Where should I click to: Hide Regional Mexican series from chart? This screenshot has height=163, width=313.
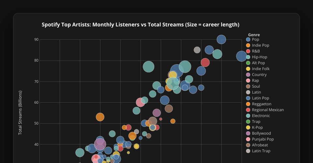[268, 110]
